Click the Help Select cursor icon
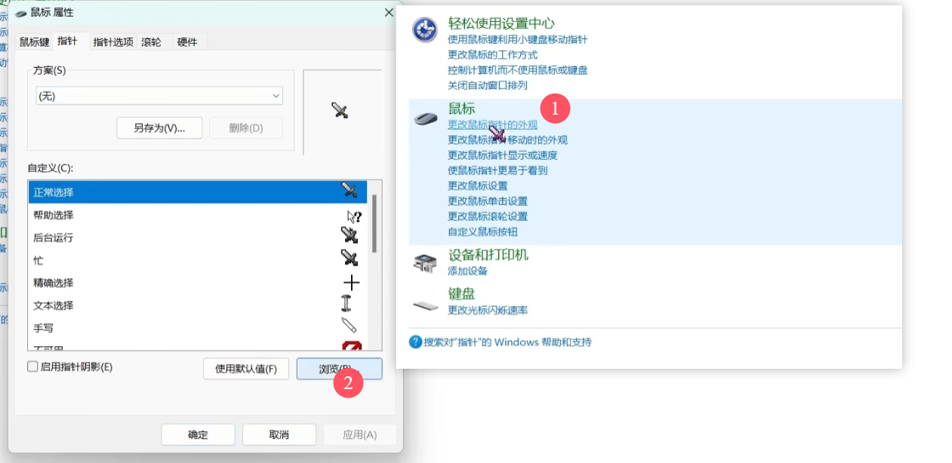This screenshot has width=952, height=463. tap(353, 216)
